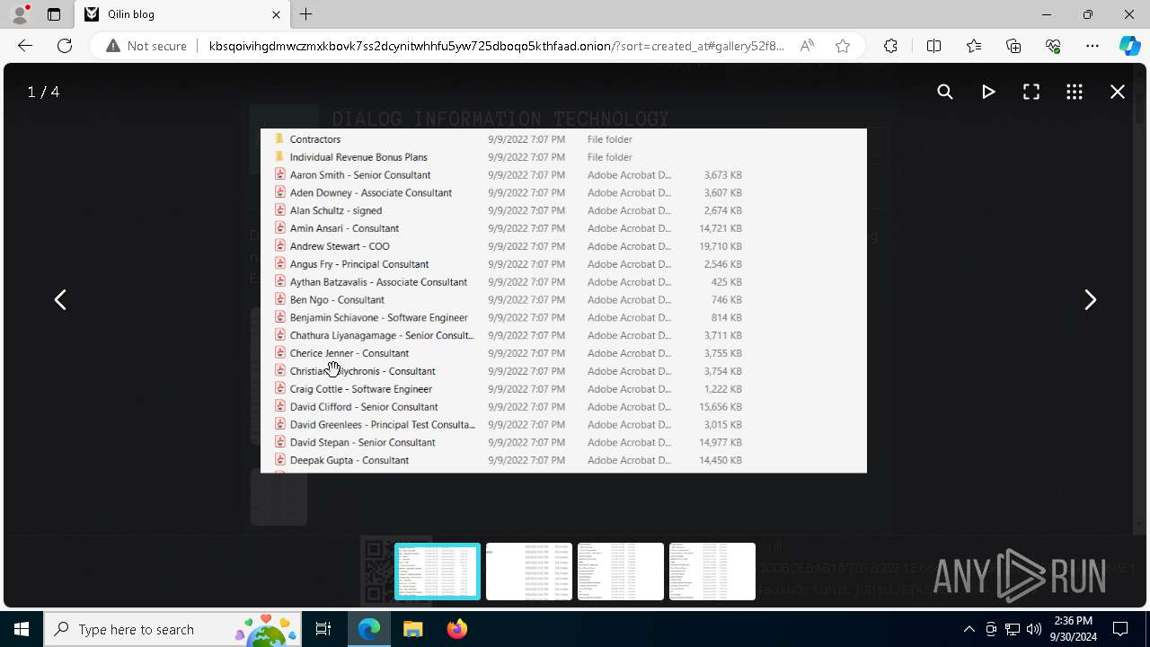
Task: Open the Settings and more menu
Action: pyautogui.click(x=1092, y=46)
